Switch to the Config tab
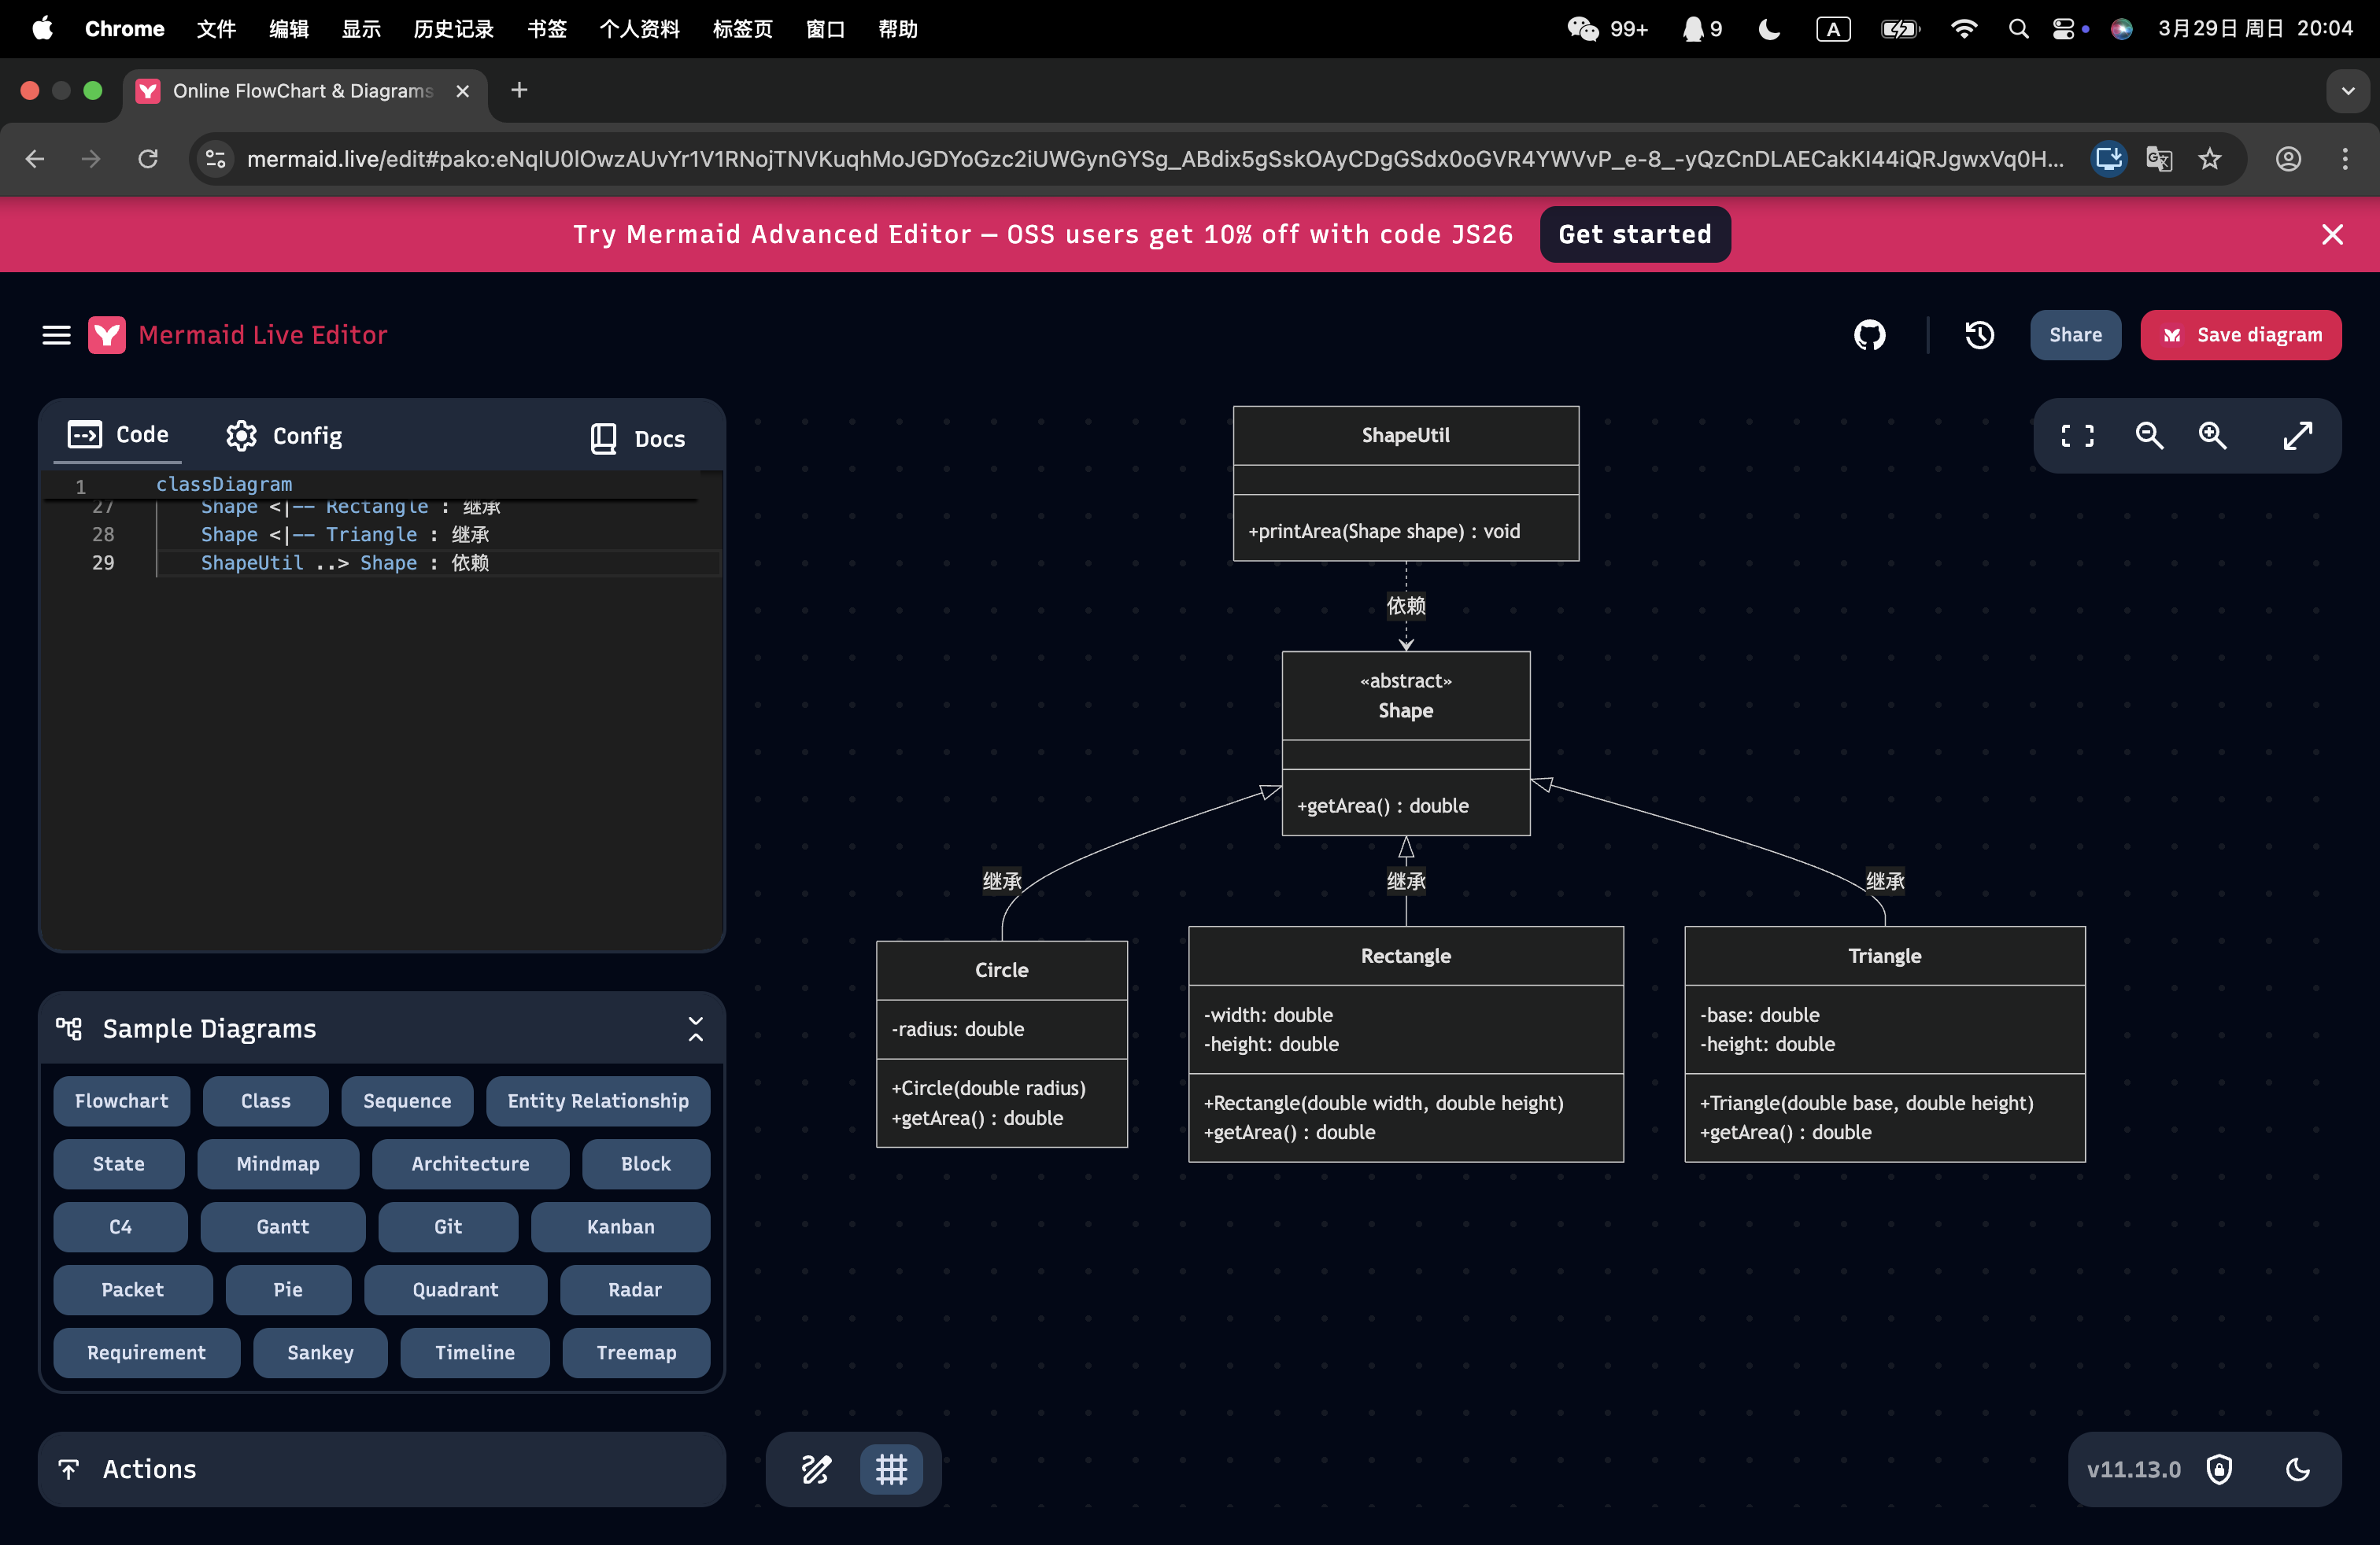 point(284,436)
